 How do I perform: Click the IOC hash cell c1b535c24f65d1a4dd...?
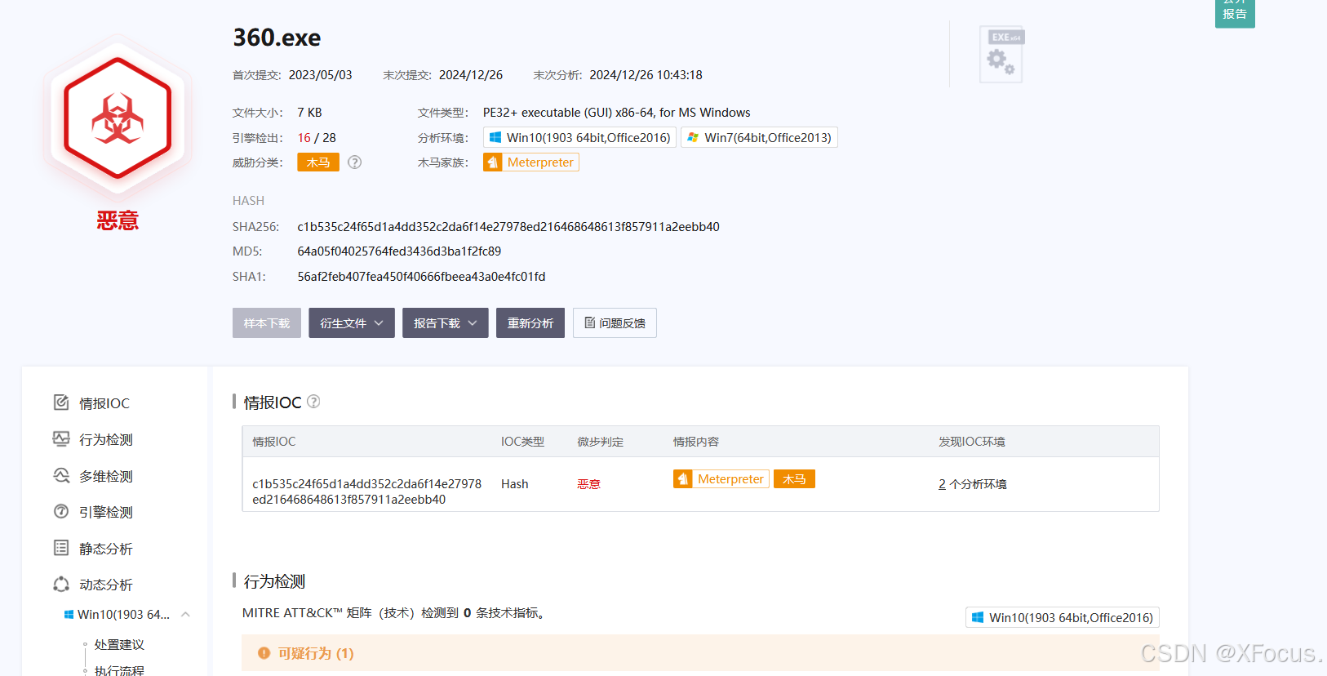coord(367,491)
